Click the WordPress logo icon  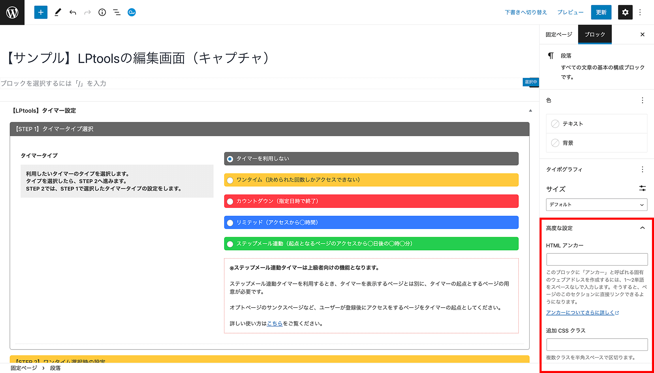pos(12,12)
